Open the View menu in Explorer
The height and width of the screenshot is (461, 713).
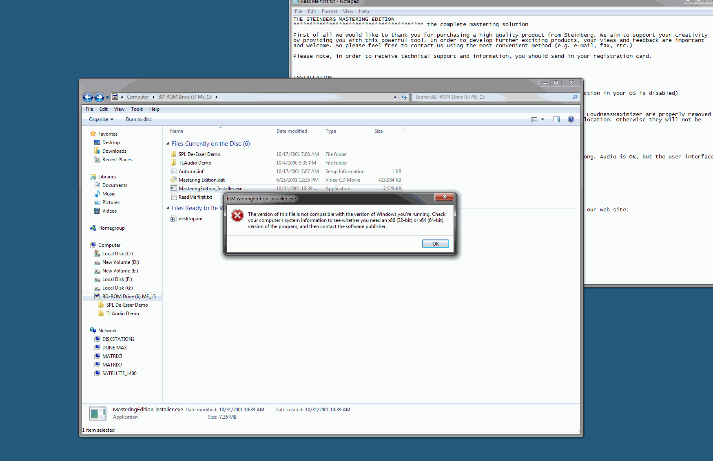coord(119,109)
